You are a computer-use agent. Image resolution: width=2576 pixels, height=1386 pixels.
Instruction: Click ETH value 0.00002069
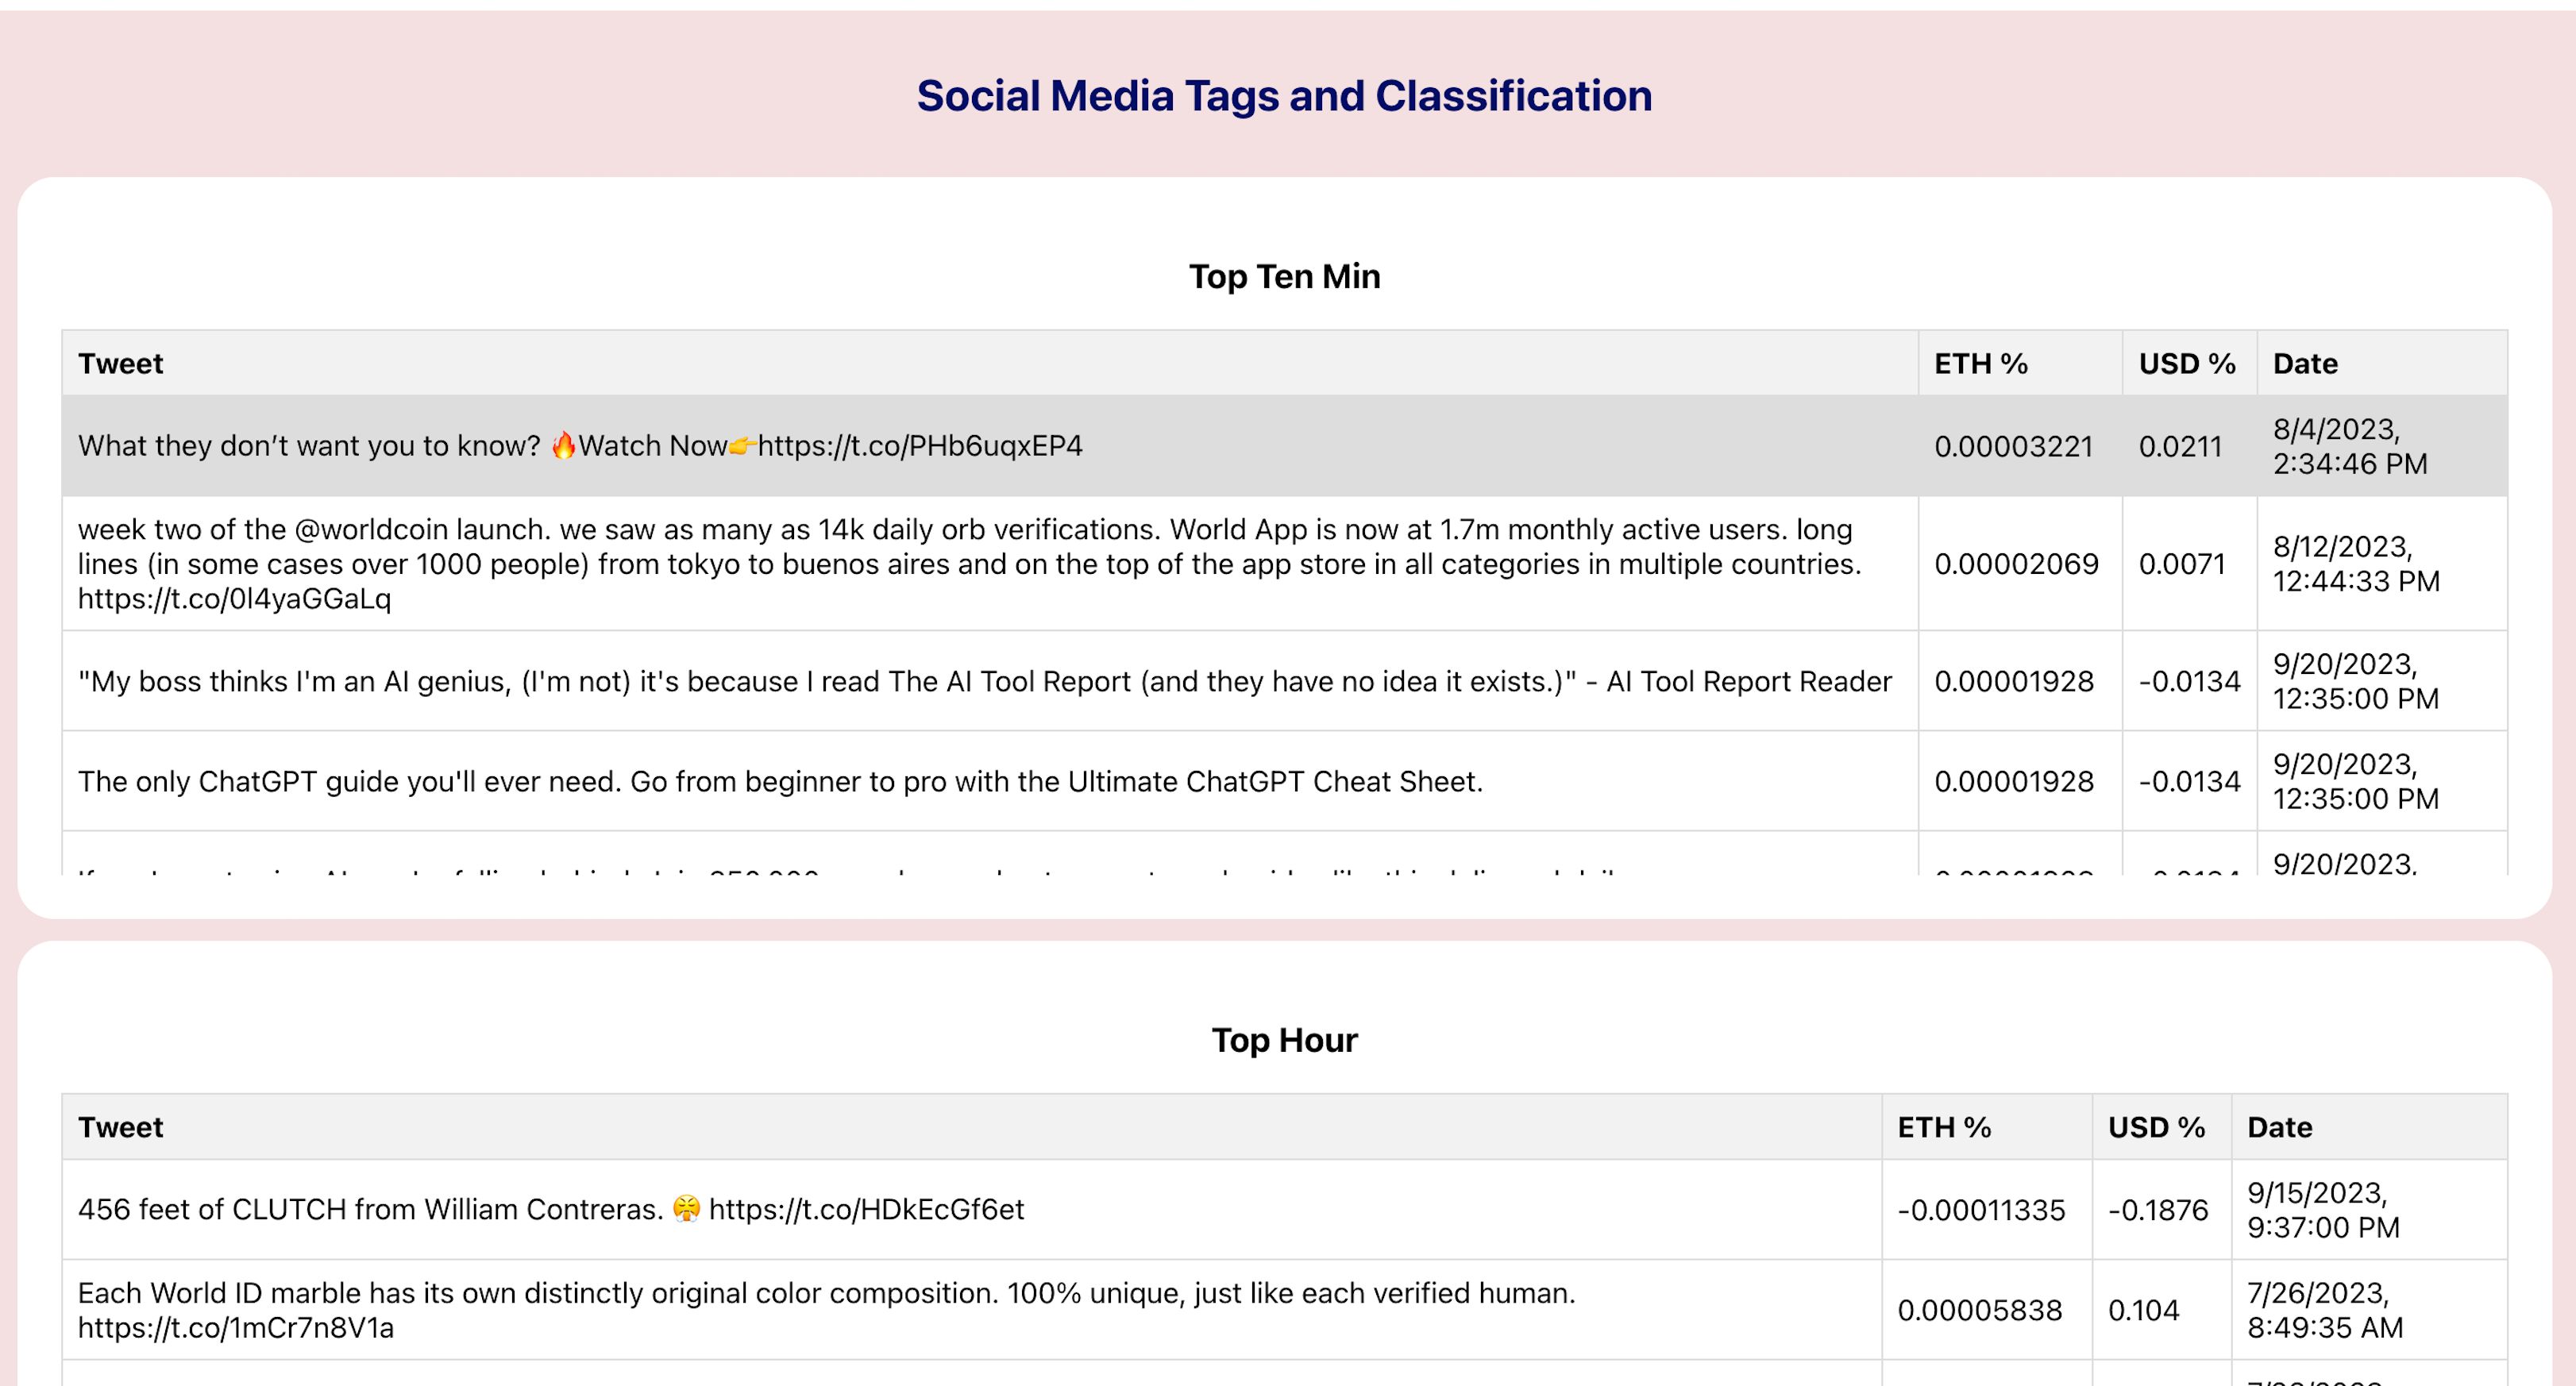click(x=2016, y=563)
